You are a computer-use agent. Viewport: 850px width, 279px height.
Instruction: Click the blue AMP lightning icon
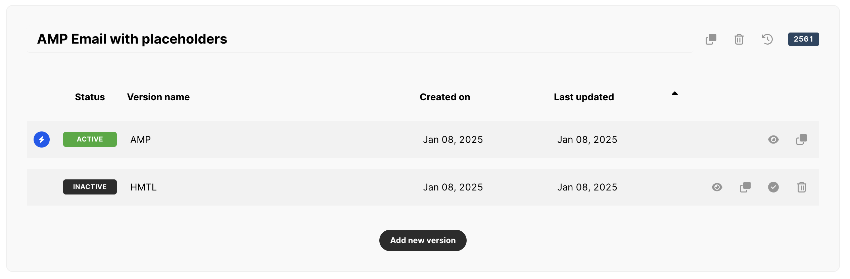pyautogui.click(x=42, y=139)
